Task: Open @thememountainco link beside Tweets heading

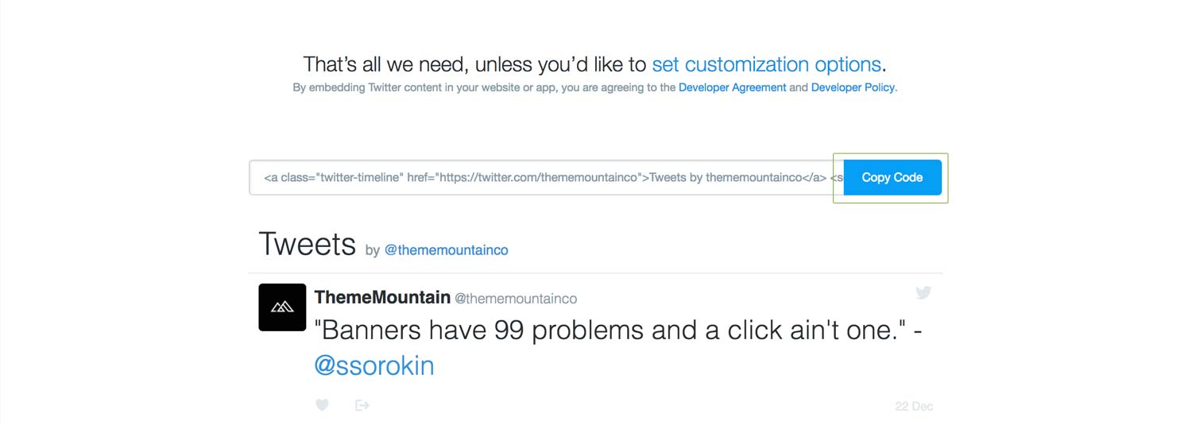Action: point(446,250)
